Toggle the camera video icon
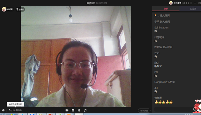Image resolution: width=201 pixels, height=115 pixels. click(x=67, y=111)
